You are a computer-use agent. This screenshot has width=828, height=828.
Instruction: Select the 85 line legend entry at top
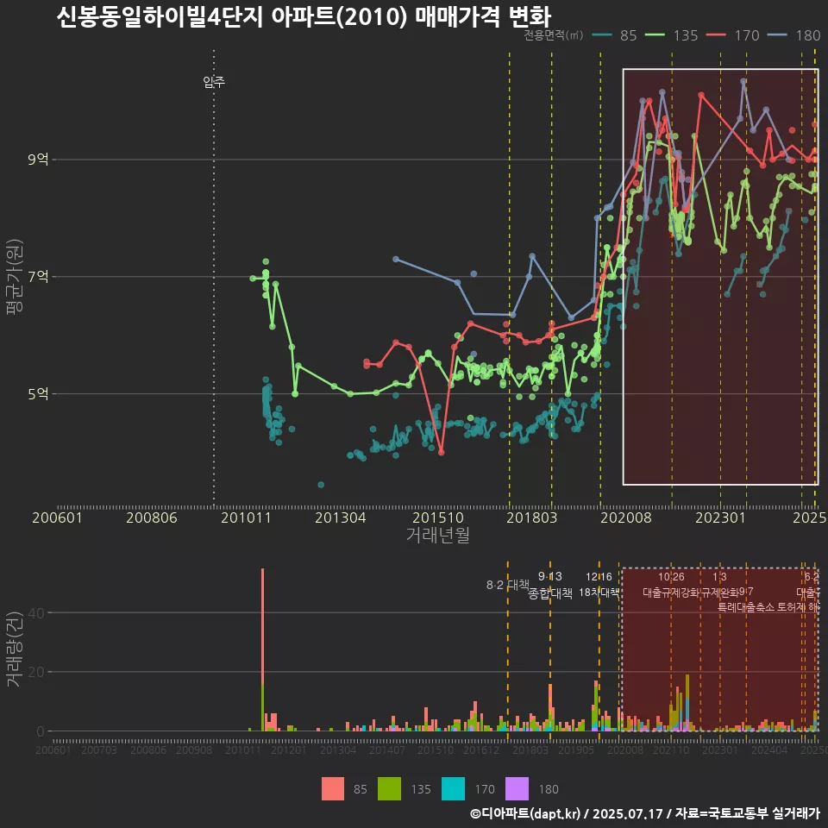(x=615, y=35)
